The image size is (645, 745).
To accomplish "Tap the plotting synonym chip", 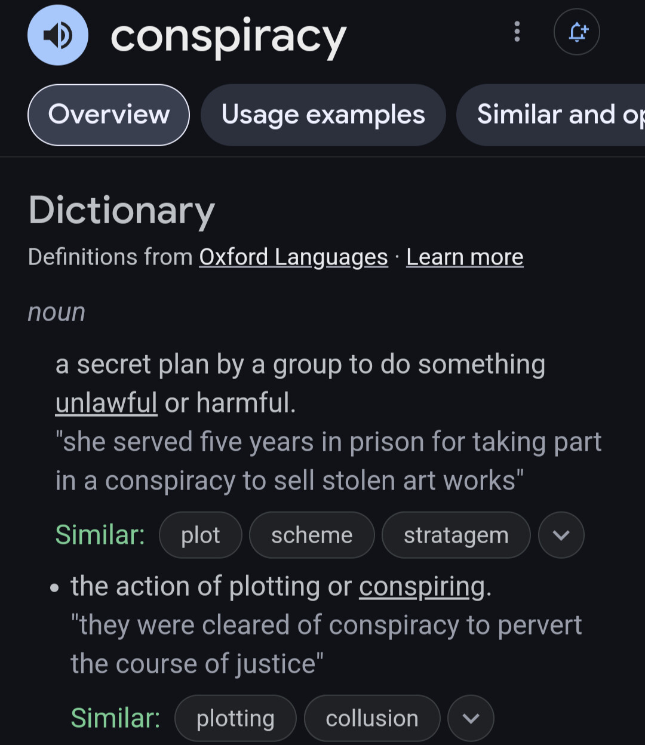I will [x=235, y=718].
